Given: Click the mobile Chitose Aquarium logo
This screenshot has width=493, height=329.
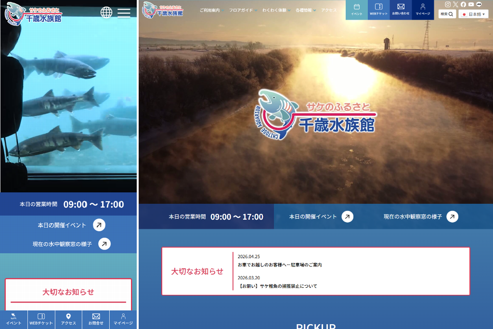Looking at the screenshot, I should click(x=33, y=14).
